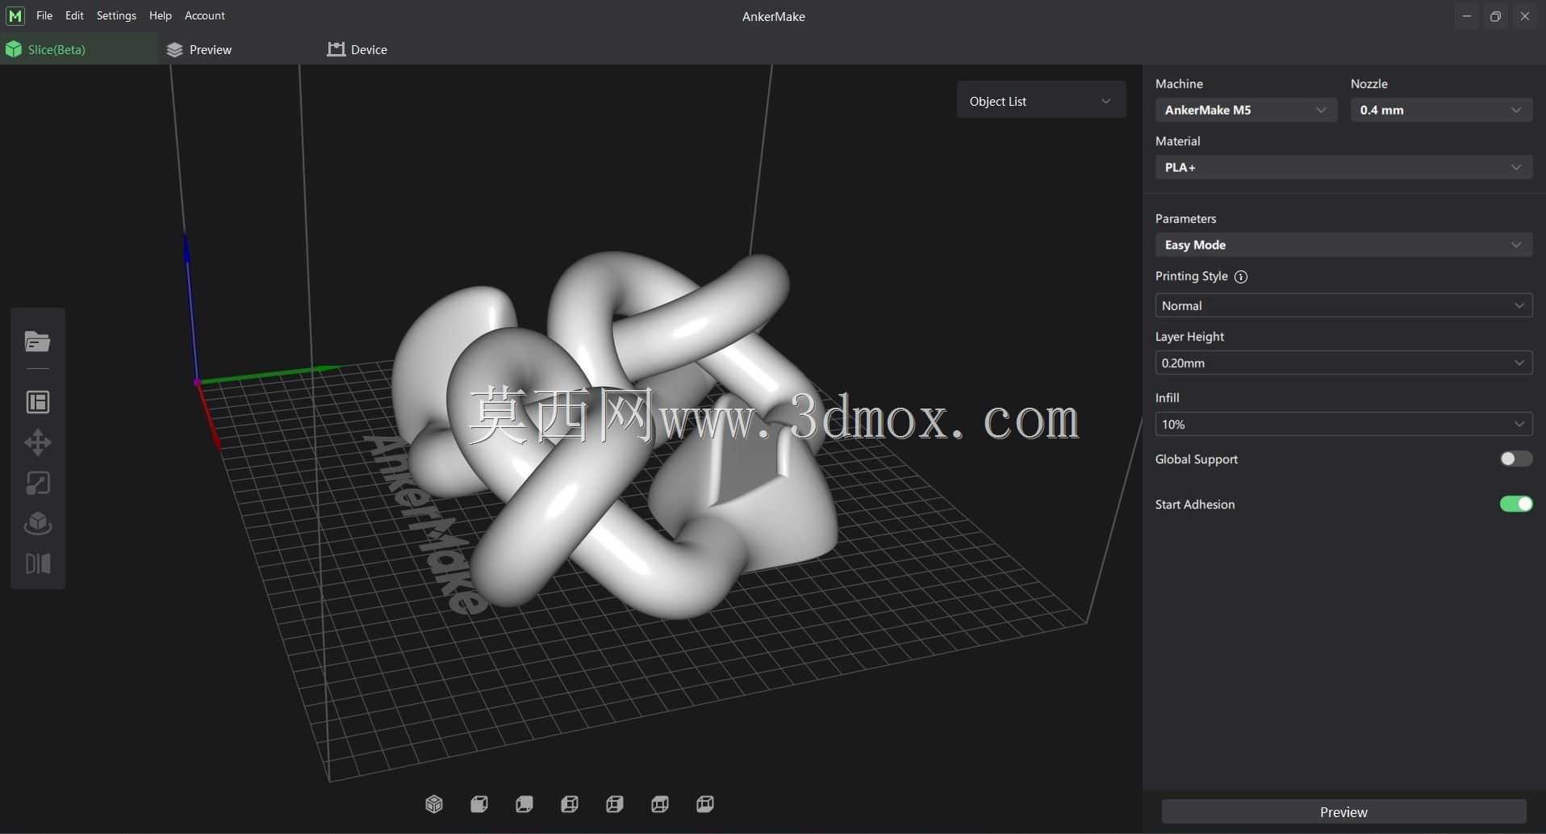Switch to the Preview tab at top
This screenshot has height=834, width=1546.
pyautogui.click(x=199, y=49)
